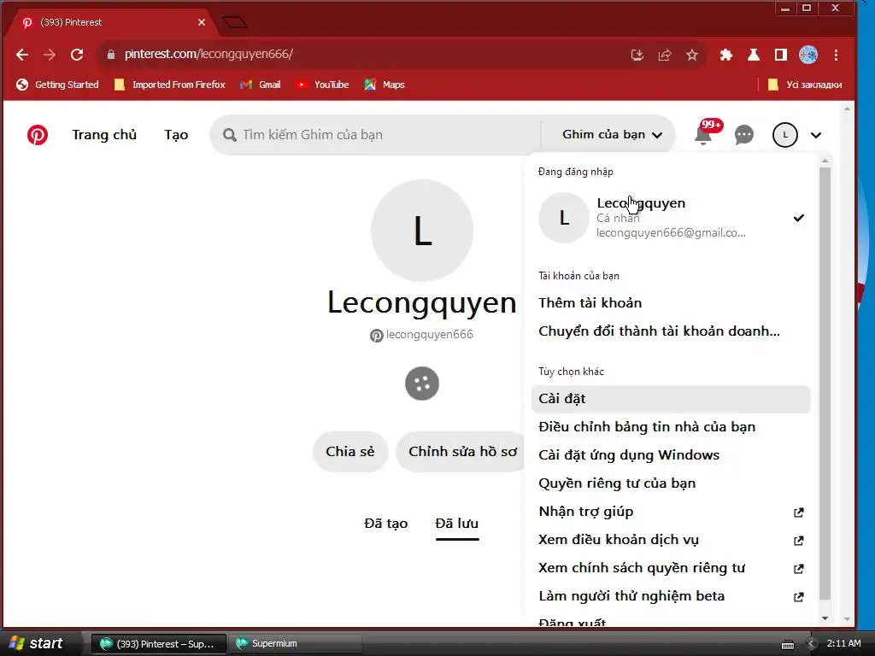The height and width of the screenshot is (656, 875).
Task: Click external link icon beside Xem điều khoản dịch vụ
Action: pyautogui.click(x=799, y=540)
